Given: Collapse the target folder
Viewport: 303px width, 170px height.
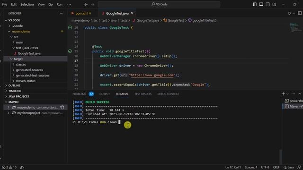Looking at the screenshot, I should point(36,59).
